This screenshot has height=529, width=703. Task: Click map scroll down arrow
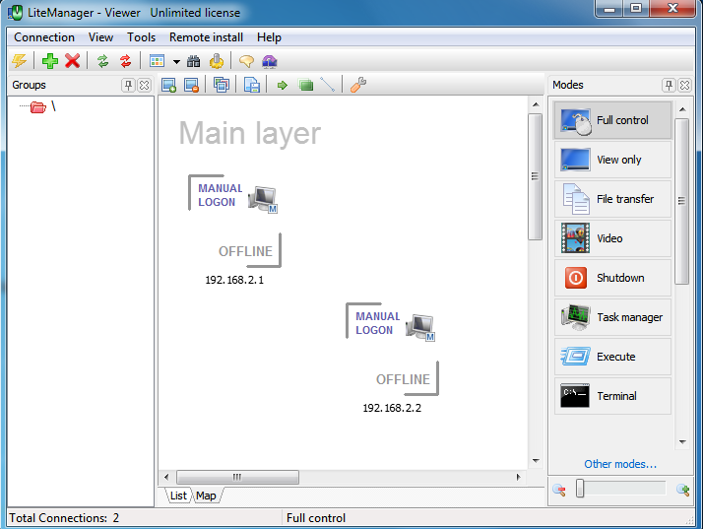[536, 461]
